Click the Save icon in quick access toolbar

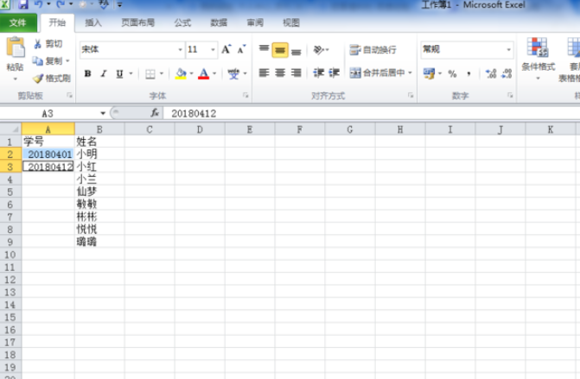23,5
